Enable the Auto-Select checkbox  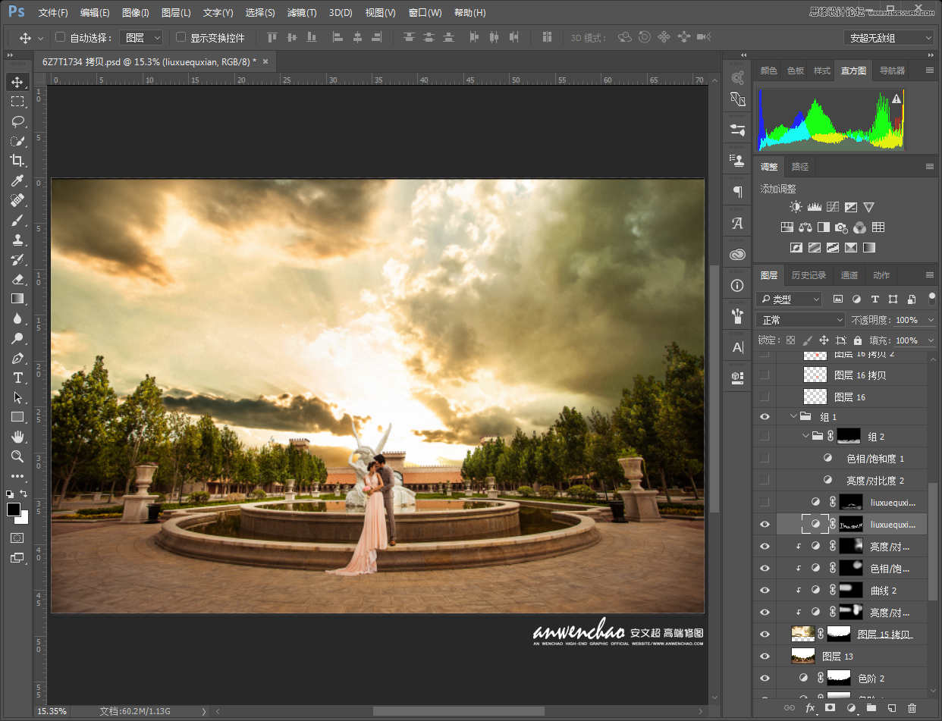[61, 37]
